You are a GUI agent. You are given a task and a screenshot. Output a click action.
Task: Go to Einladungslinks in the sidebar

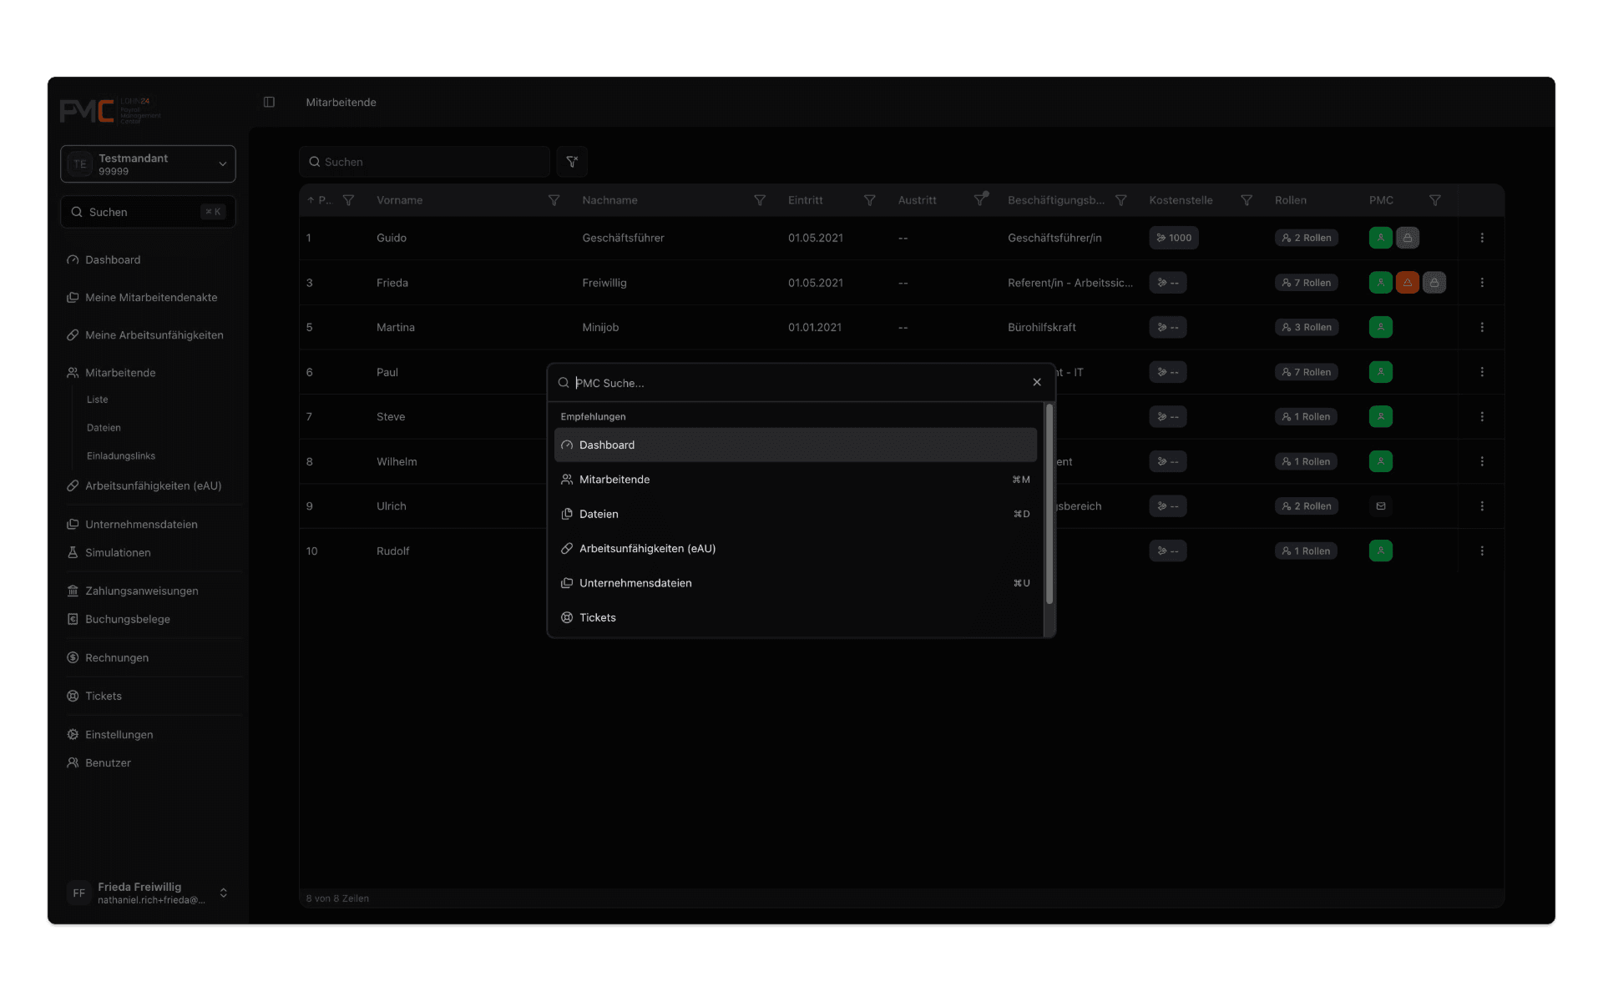(x=121, y=455)
